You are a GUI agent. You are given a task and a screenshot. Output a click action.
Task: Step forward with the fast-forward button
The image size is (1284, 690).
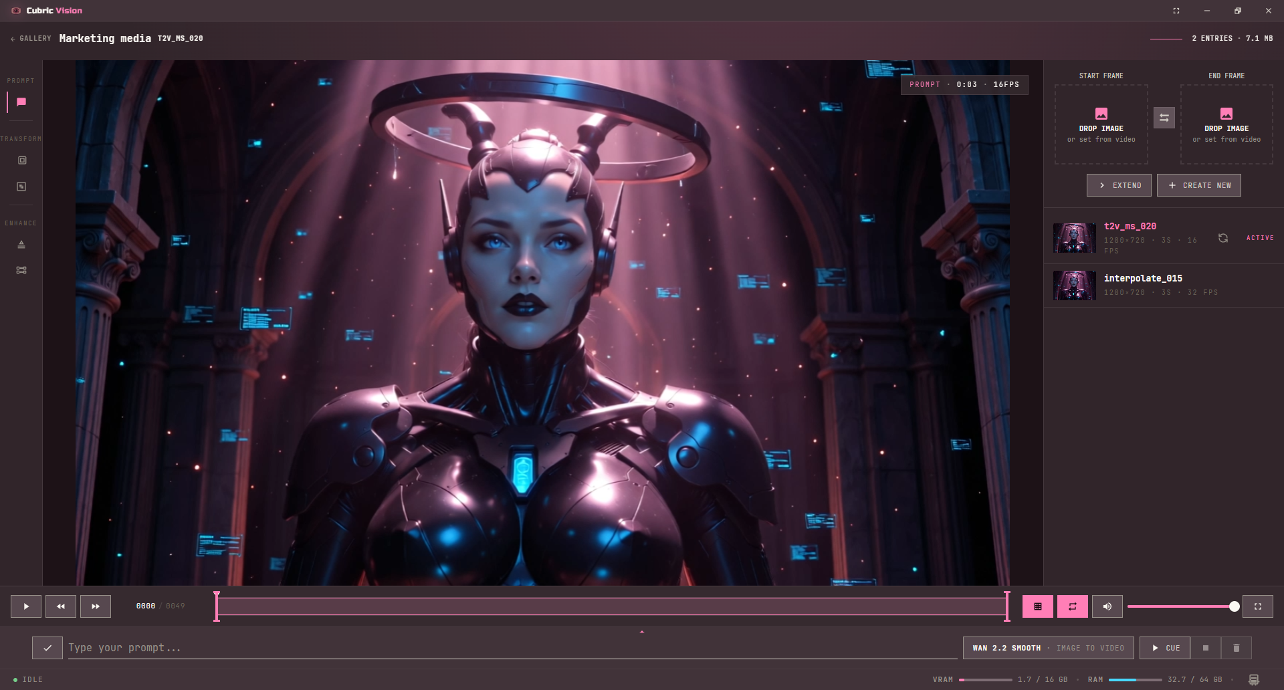click(x=96, y=606)
